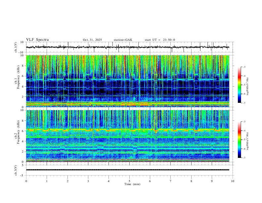
Task: Click the '-7' label on ch.2 color bar
Action: point(244,158)
